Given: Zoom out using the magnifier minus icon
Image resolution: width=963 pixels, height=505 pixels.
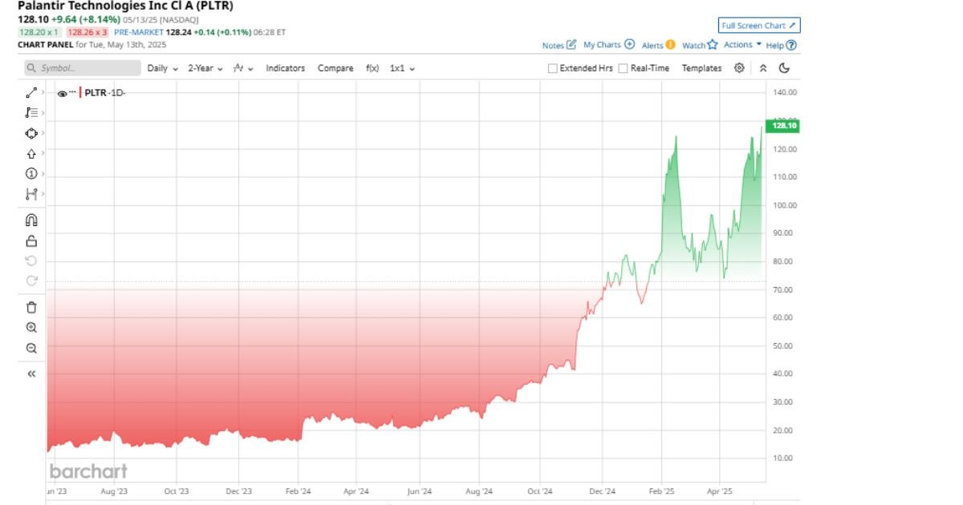Looking at the screenshot, I should pyautogui.click(x=31, y=348).
